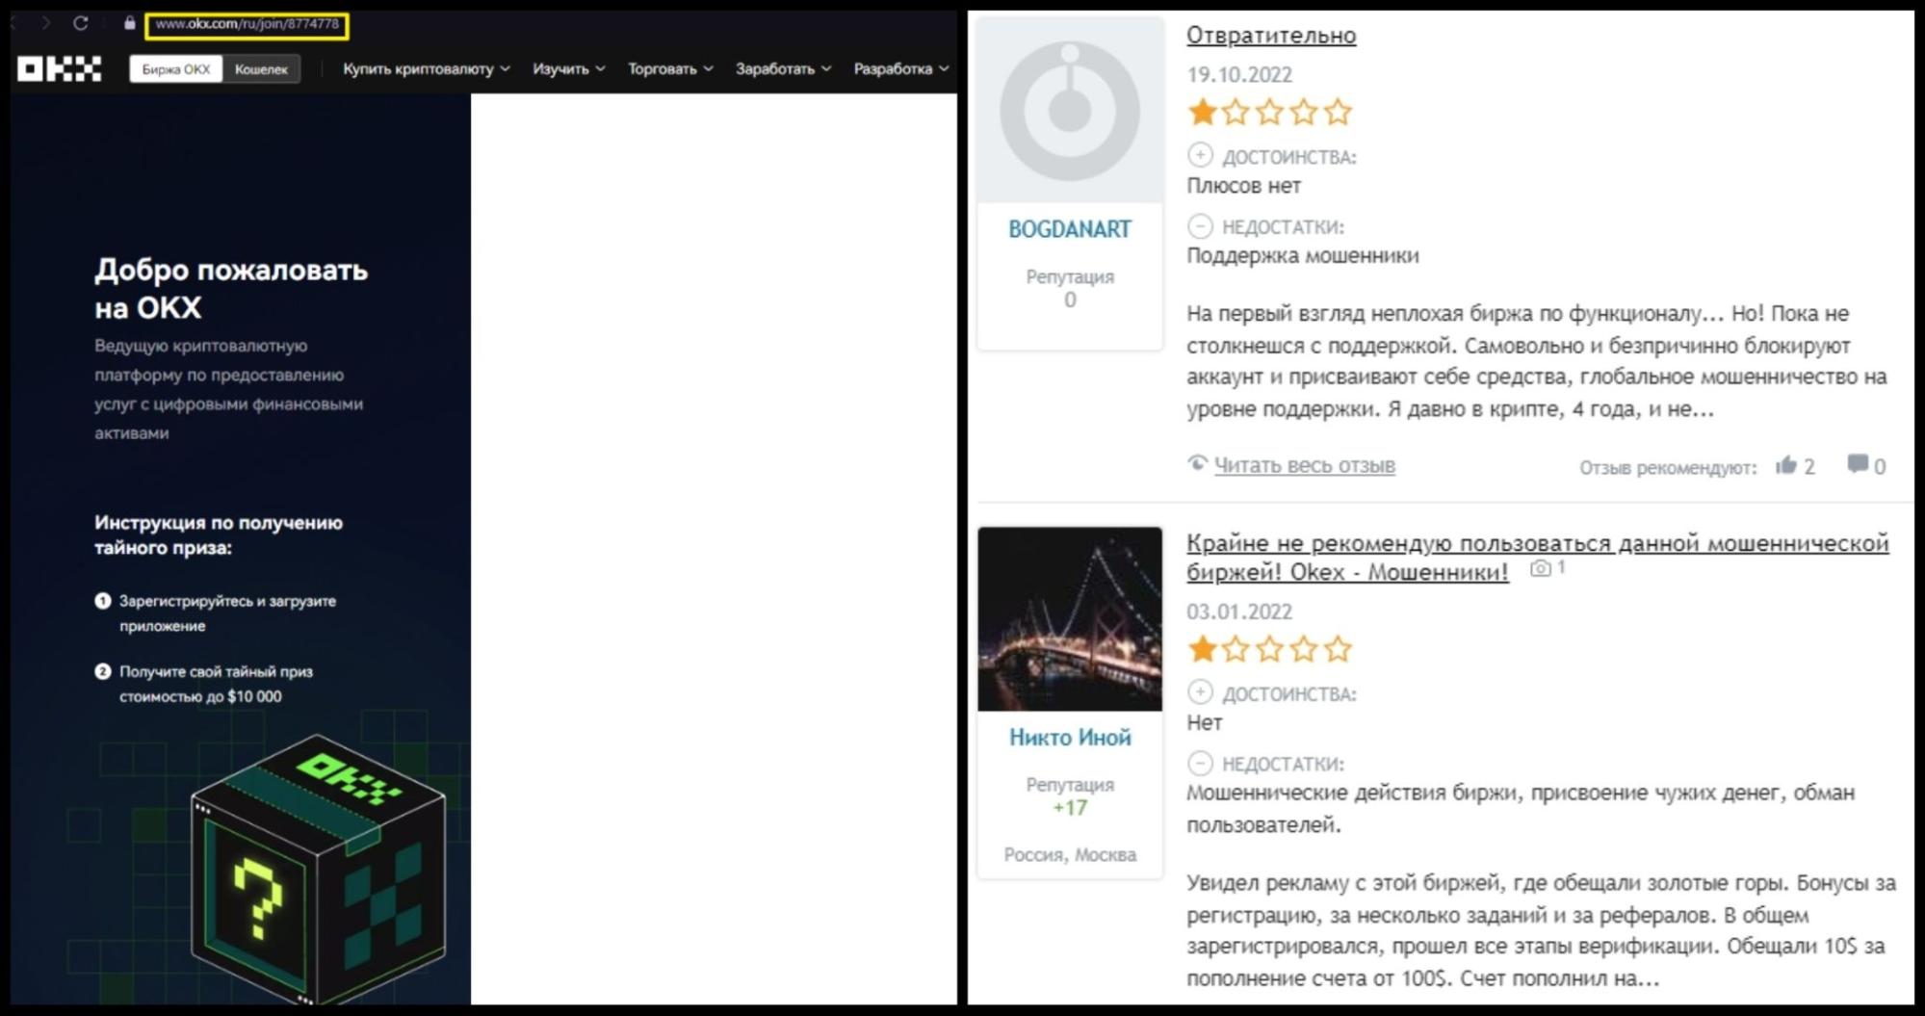
Task: Click the review date 19.10.2022
Action: pos(1239,75)
